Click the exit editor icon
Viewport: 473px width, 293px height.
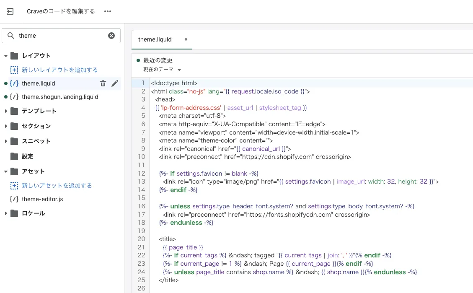(10, 11)
